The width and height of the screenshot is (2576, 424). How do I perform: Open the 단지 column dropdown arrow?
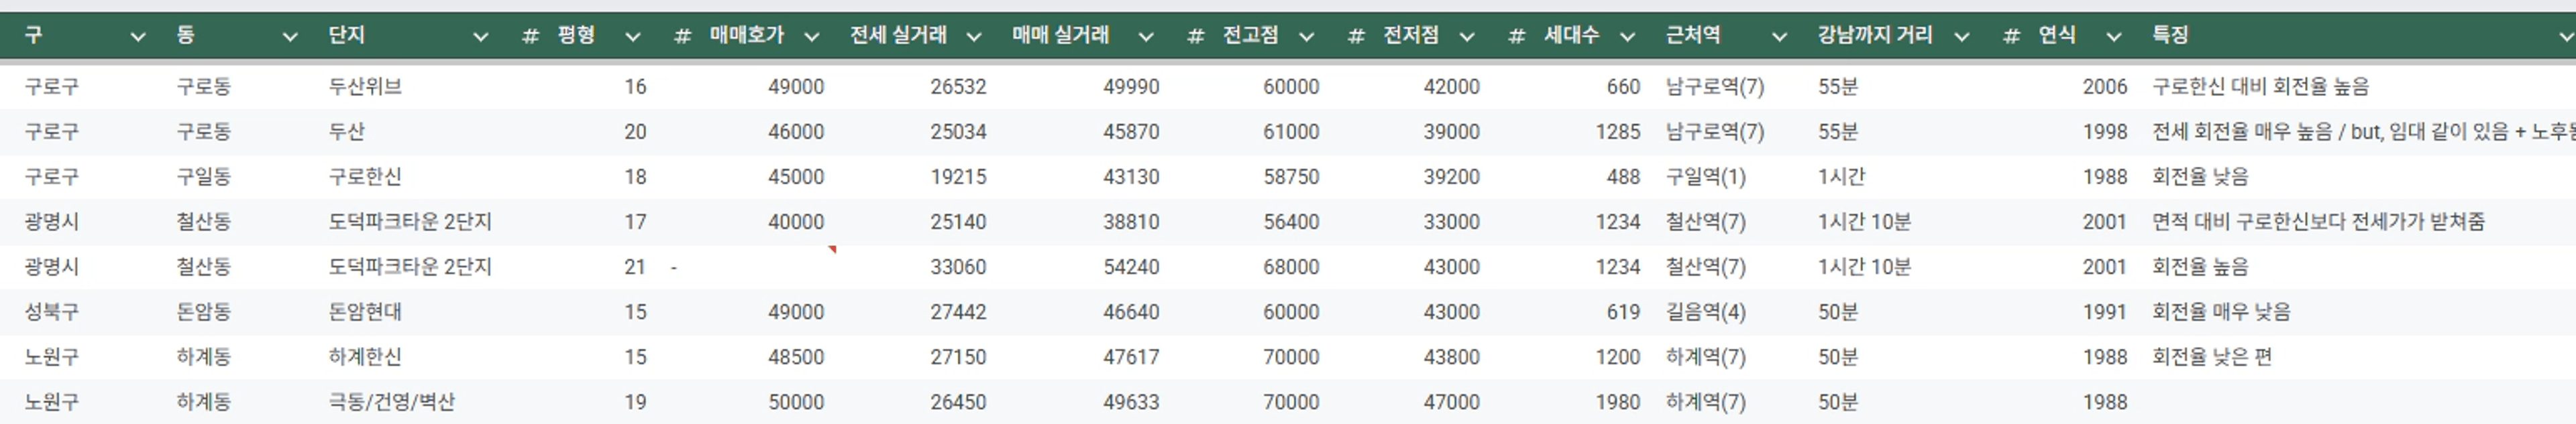click(481, 37)
